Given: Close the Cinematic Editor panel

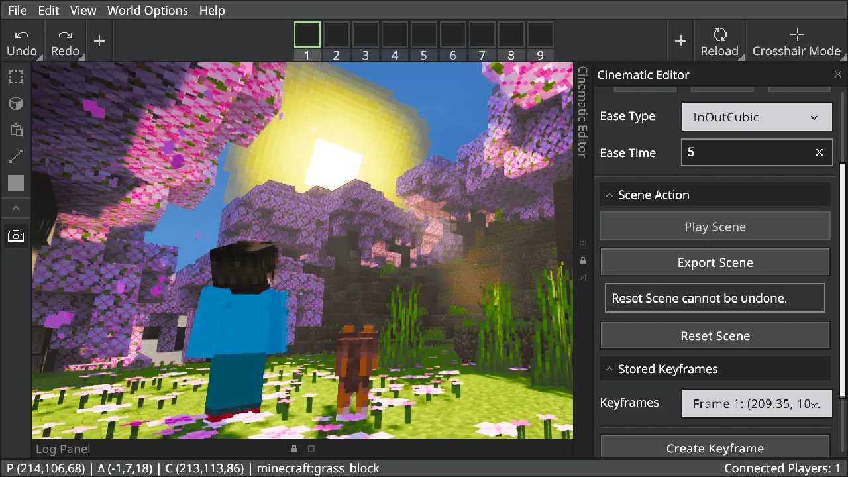Looking at the screenshot, I should [838, 75].
